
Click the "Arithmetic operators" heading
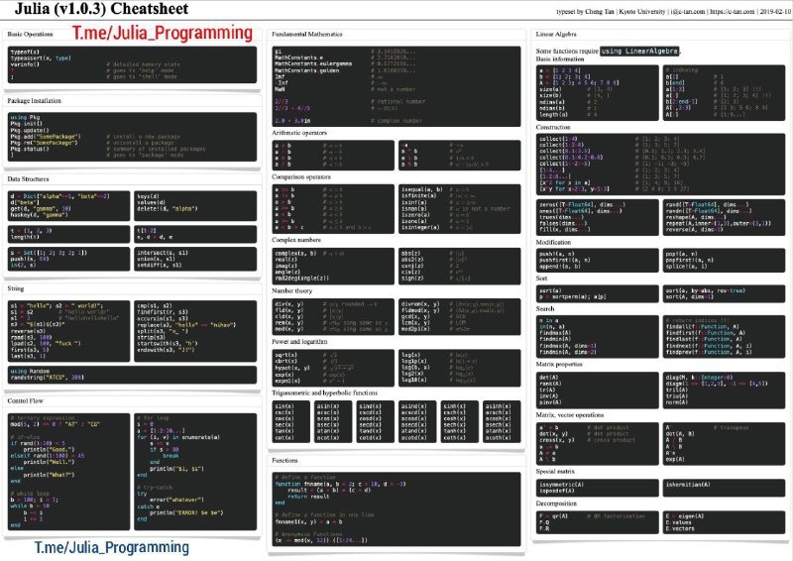pyautogui.click(x=299, y=133)
